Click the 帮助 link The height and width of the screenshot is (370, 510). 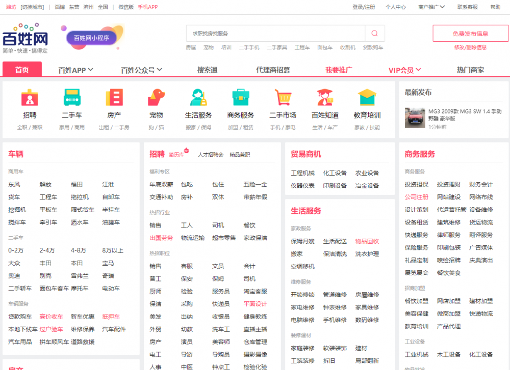click(x=495, y=7)
